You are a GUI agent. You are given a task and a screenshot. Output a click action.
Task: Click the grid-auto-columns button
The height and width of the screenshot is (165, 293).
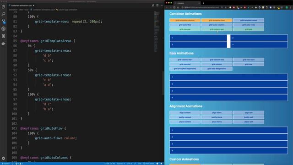point(217,25)
